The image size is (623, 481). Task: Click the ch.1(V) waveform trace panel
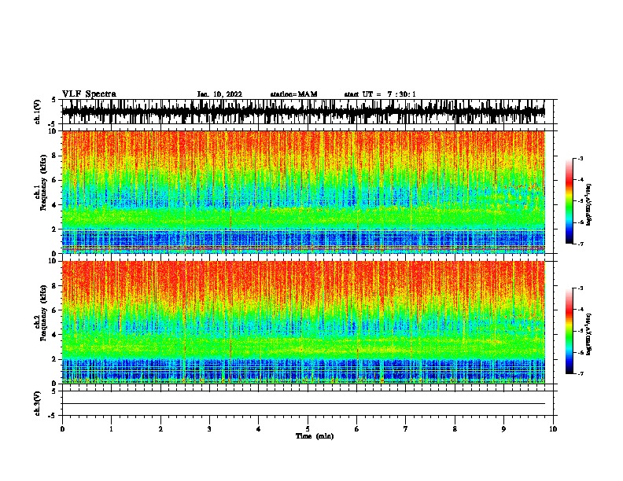303,112
